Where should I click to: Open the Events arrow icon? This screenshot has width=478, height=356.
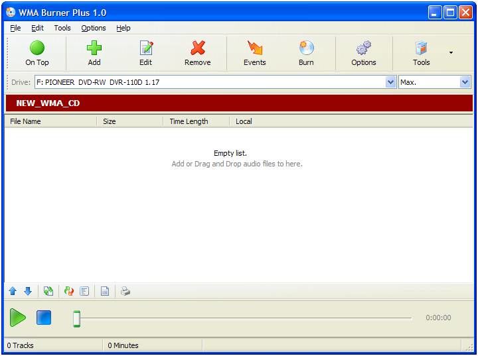click(255, 48)
